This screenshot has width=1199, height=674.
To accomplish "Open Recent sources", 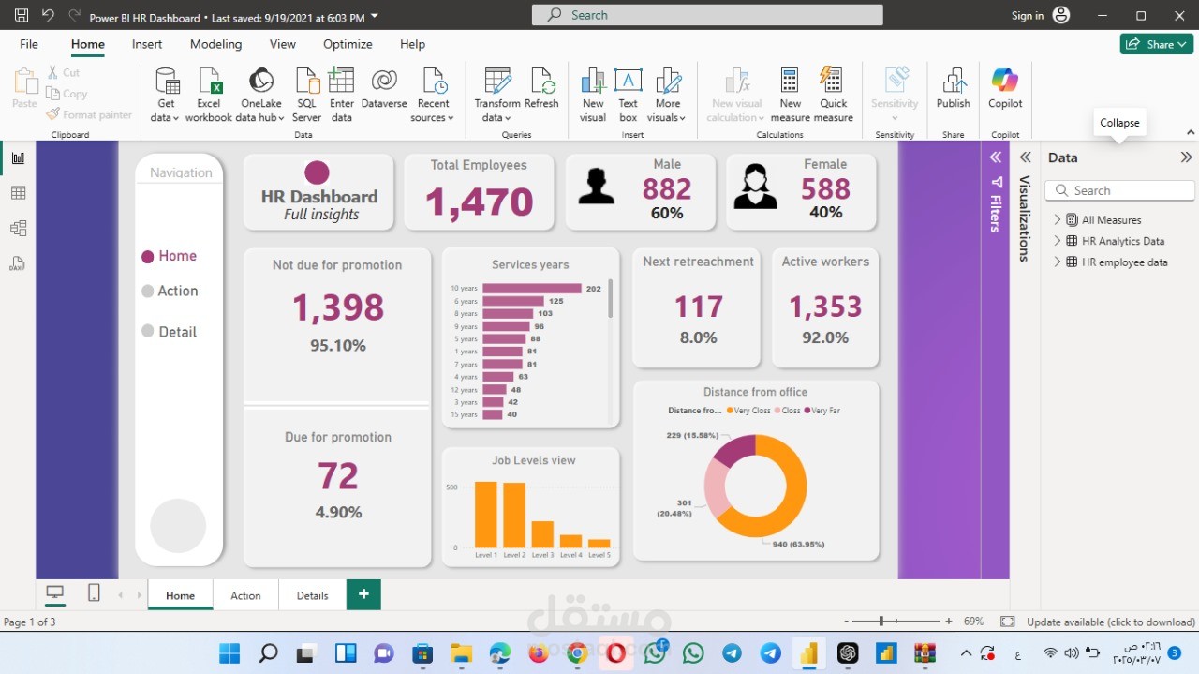I will 433,96.
